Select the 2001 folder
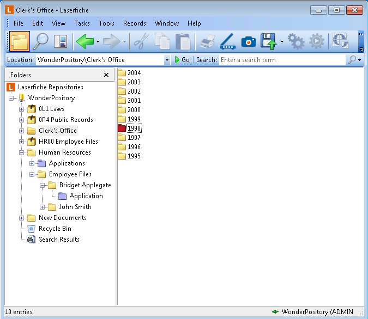The image size is (368, 319). [x=129, y=101]
